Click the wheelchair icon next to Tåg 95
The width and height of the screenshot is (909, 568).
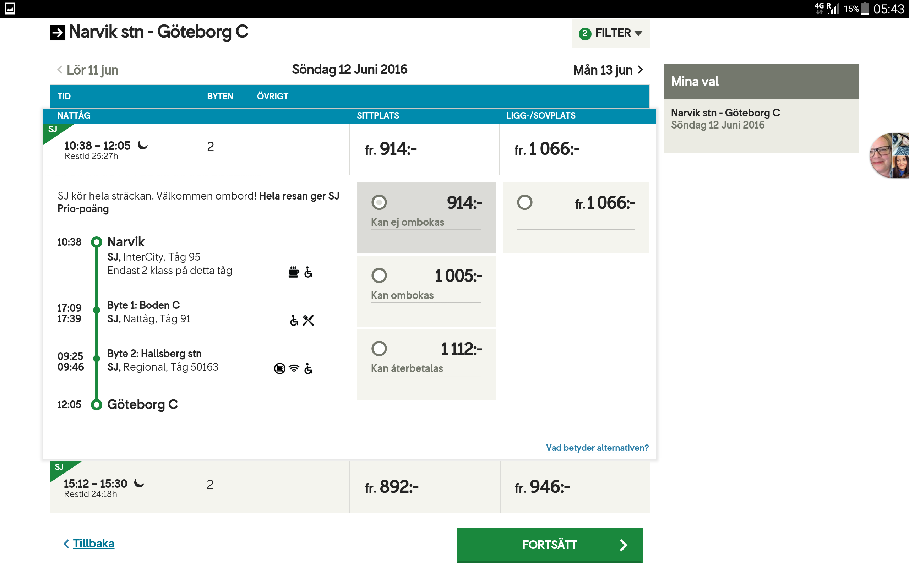pos(308,272)
